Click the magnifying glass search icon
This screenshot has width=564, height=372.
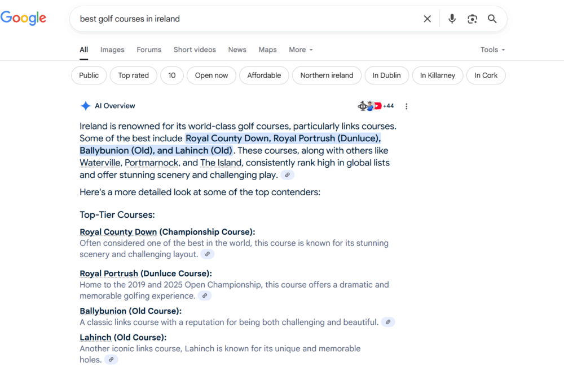pyautogui.click(x=492, y=19)
